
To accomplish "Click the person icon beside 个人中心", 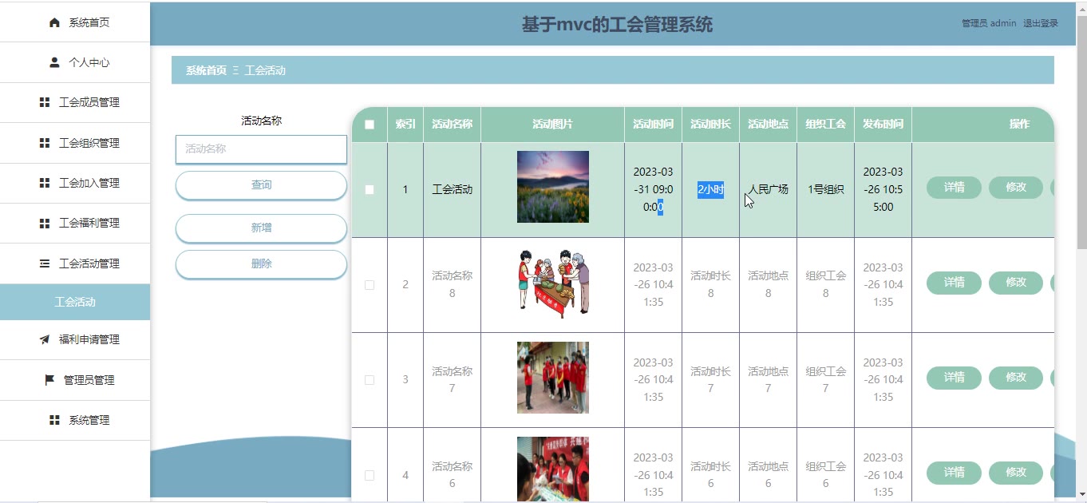I will coord(54,62).
